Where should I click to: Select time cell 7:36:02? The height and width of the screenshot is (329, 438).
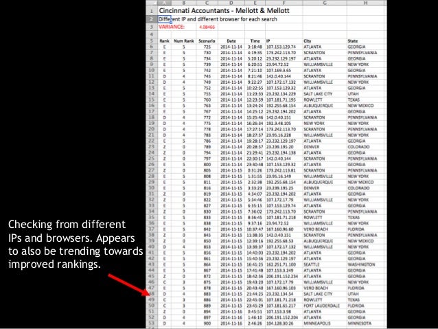[255, 212]
